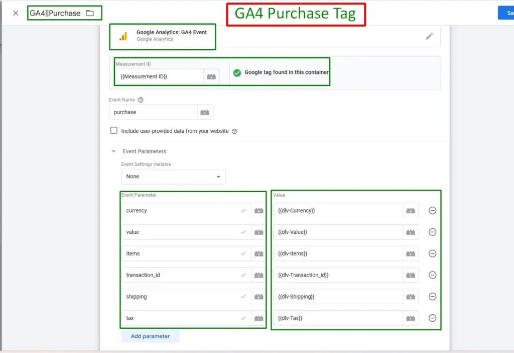This screenshot has width=514, height=353.
Task: Click the transaction_id parameter name field
Action: point(187,275)
